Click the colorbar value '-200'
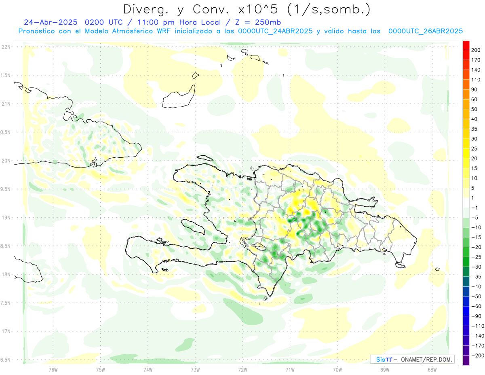Viewport: 485px width, 375px height. pyautogui.click(x=477, y=355)
